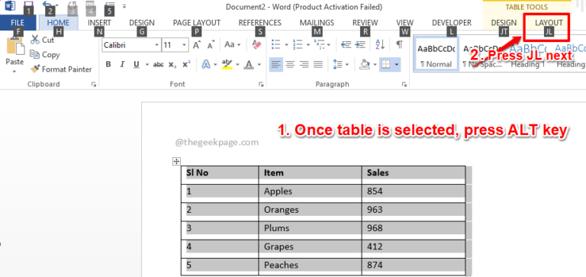Select the Normal style thumbnail

tap(436, 54)
